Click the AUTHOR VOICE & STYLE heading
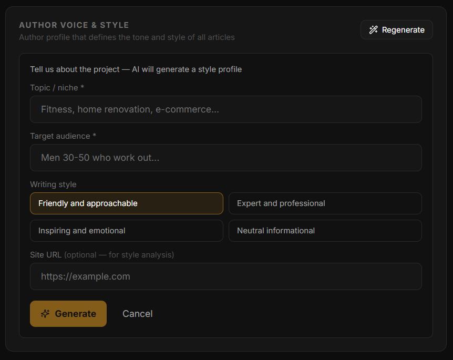This screenshot has width=453, height=360. pyautogui.click(x=74, y=25)
